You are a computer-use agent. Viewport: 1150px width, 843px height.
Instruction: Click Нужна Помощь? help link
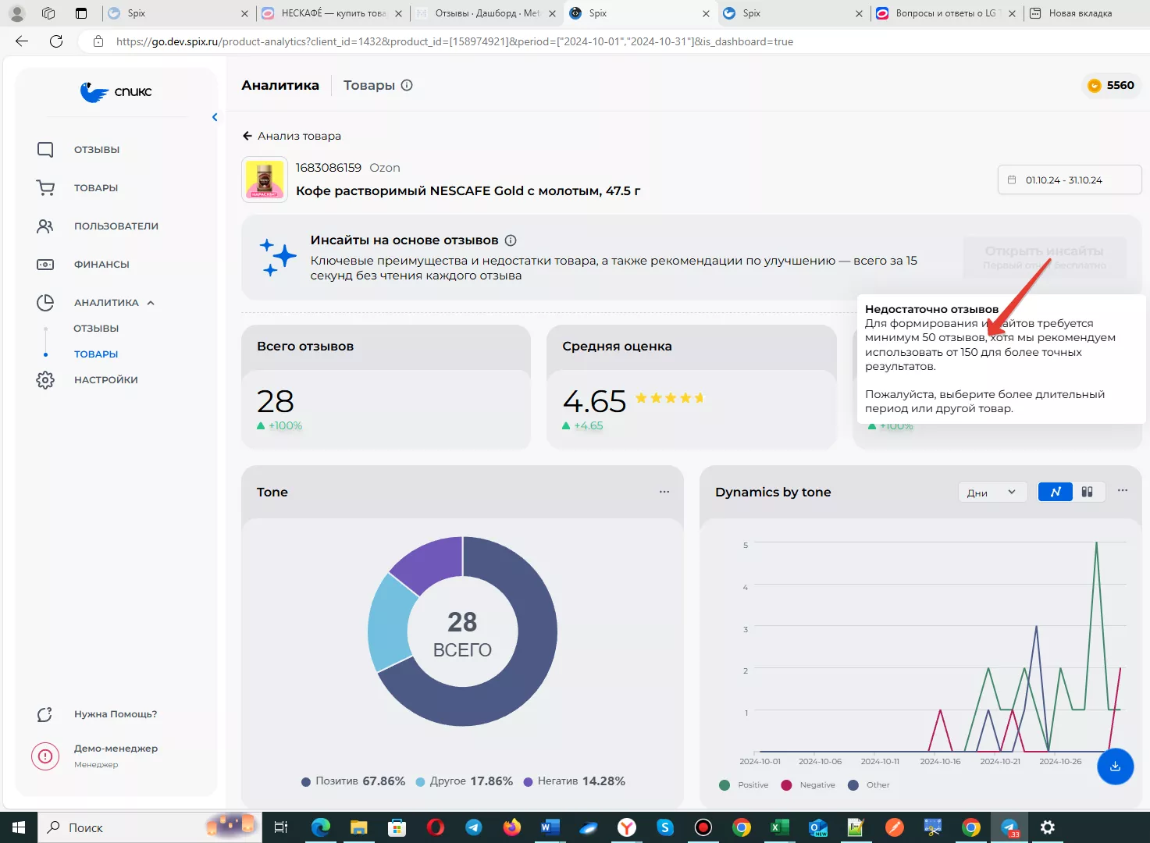pyautogui.click(x=115, y=714)
